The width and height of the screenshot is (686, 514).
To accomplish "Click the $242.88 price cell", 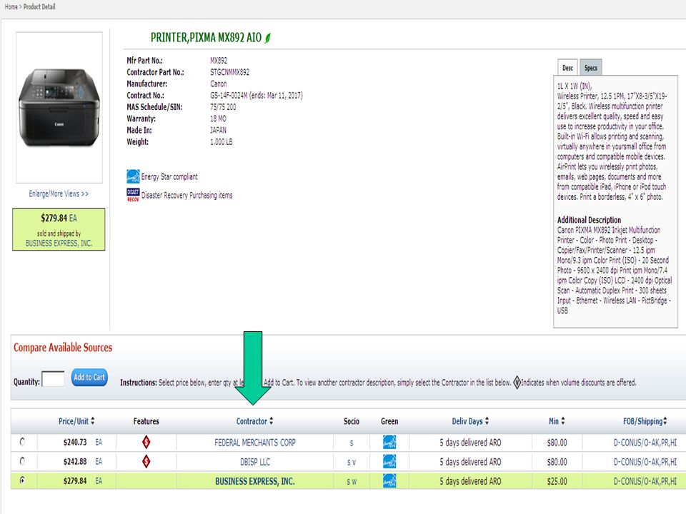I will [75, 462].
